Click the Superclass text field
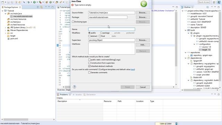The width and height of the screenshot is (222, 125). point(112,40)
